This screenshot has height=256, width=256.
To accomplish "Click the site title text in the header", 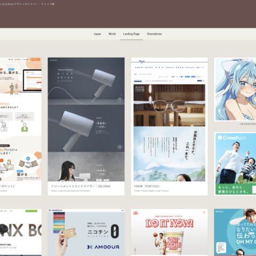I will [27, 4].
